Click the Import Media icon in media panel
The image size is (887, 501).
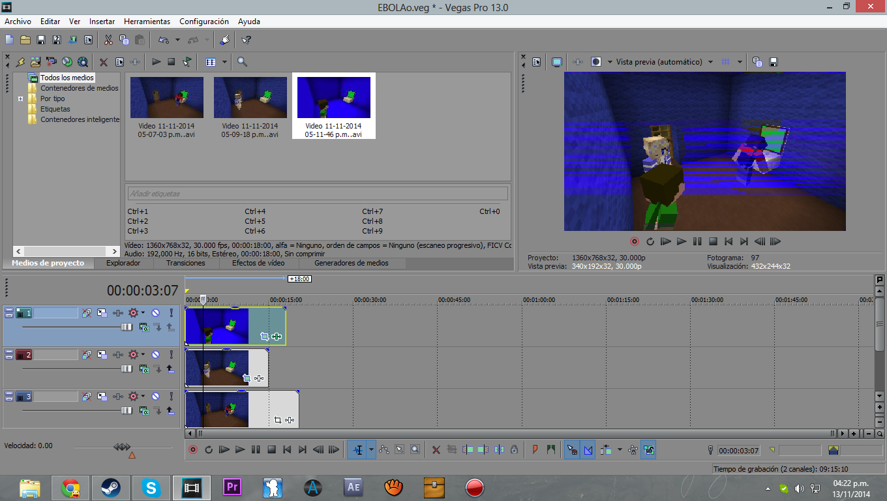20,62
